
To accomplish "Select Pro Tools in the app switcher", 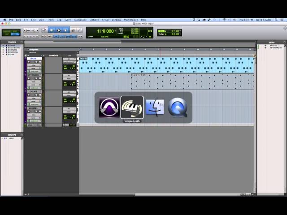I will [109, 107].
